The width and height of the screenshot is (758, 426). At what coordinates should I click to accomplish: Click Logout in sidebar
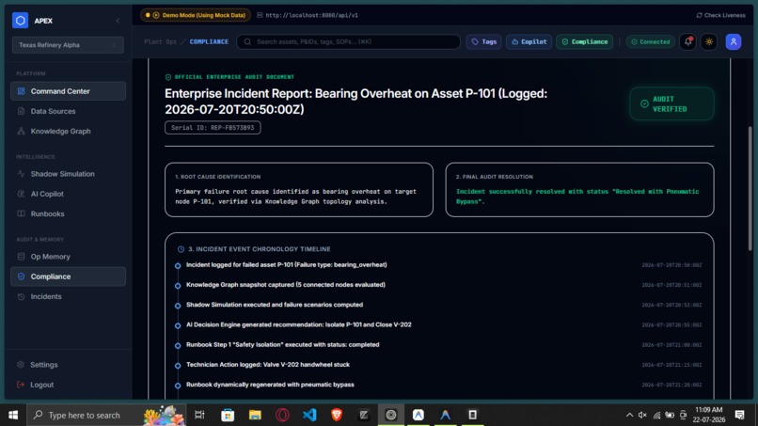(x=68, y=385)
